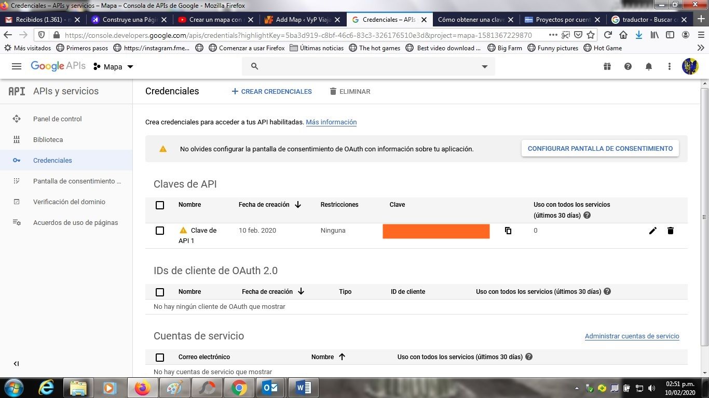This screenshot has width=709, height=398.
Task: Switch to the Add Map VyP Viaja tab
Action: pos(302,20)
